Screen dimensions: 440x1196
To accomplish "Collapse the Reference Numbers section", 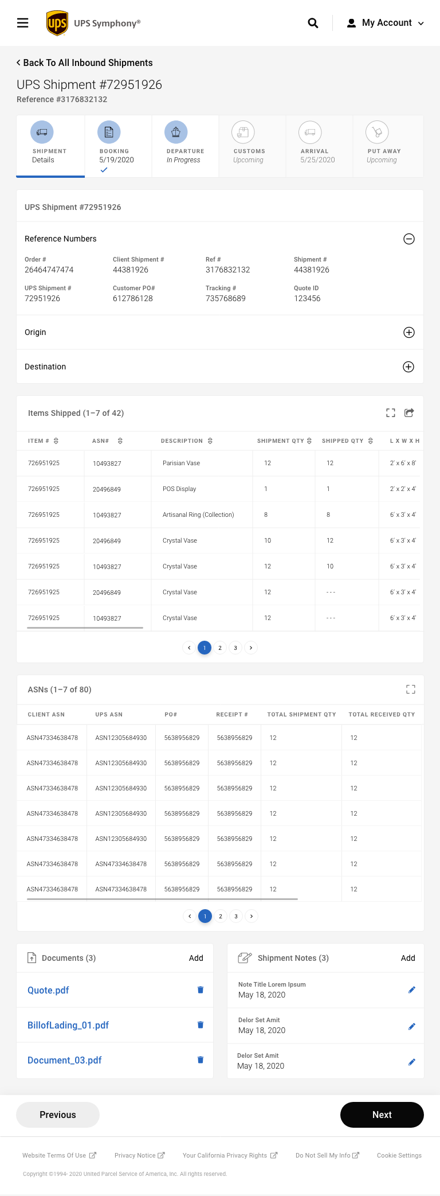I will click(x=408, y=239).
